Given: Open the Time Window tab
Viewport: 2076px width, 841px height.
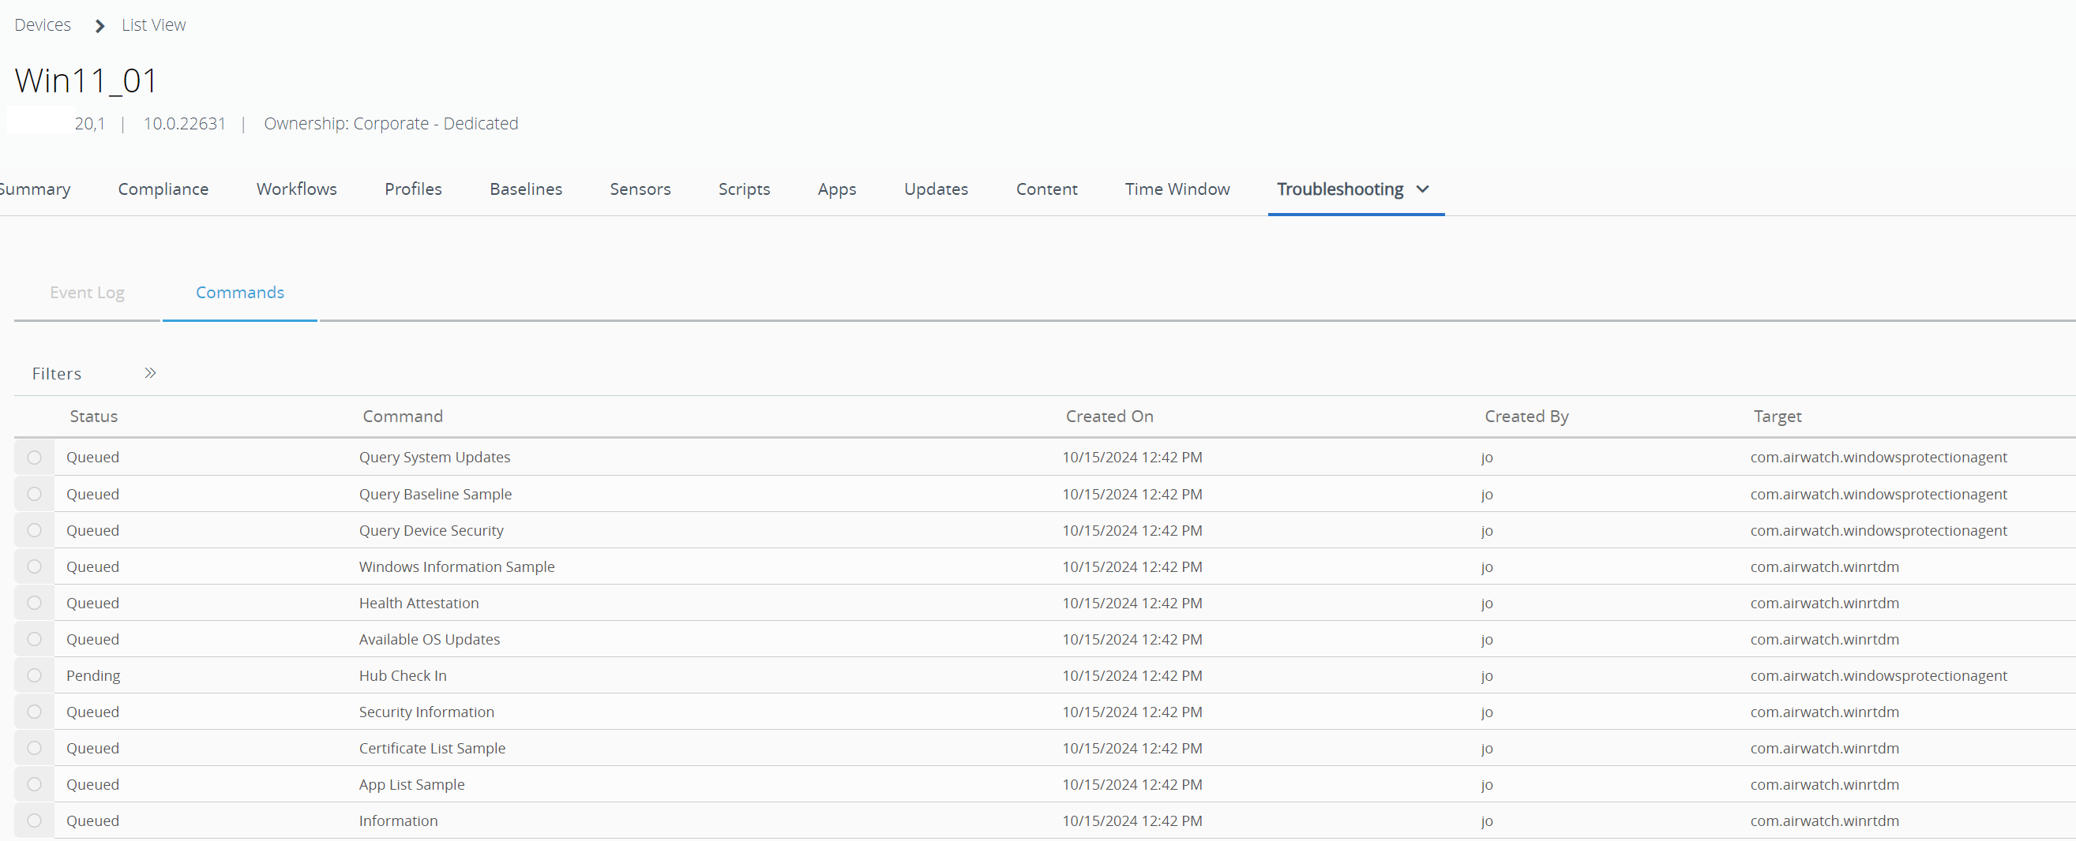Looking at the screenshot, I should coord(1177,189).
